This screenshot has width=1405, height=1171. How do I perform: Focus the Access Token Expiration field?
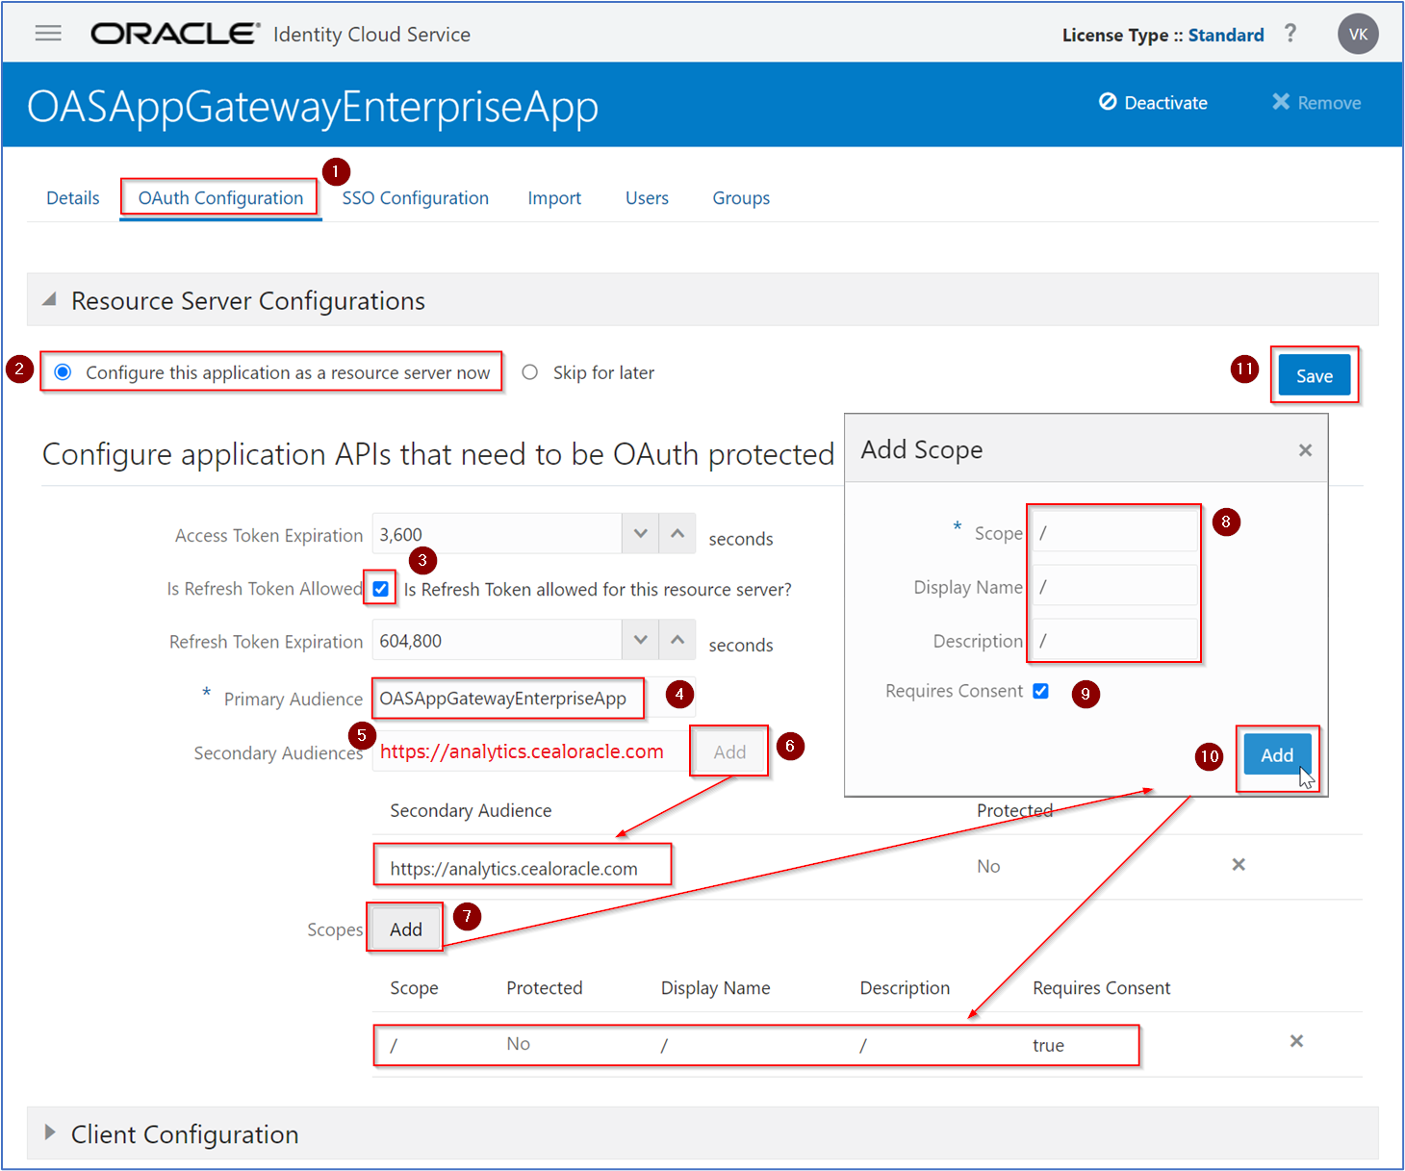click(498, 534)
